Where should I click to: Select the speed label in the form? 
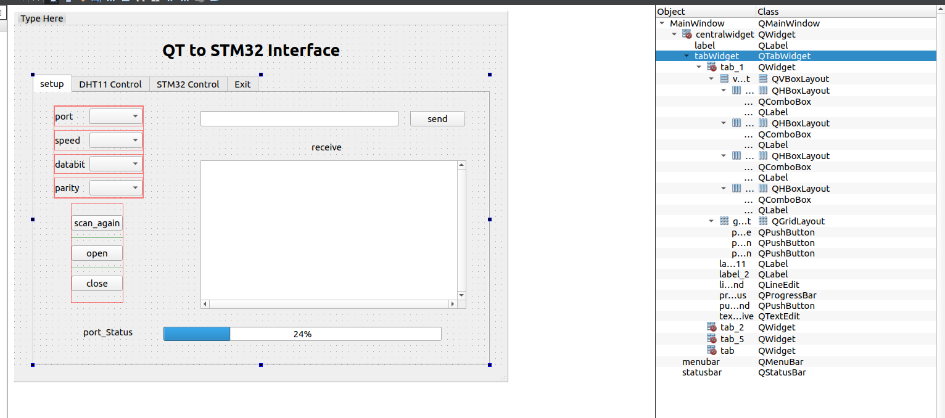pos(67,140)
